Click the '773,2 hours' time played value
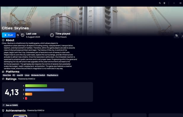Image resolution: width=183 pixels, height=117 pixels. 61,37
